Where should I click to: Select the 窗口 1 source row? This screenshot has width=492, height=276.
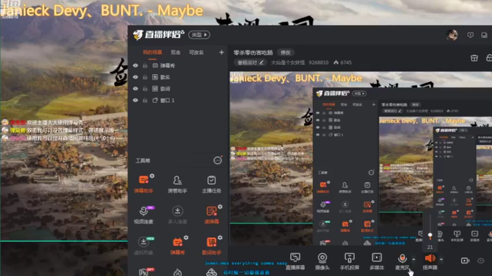(x=177, y=100)
